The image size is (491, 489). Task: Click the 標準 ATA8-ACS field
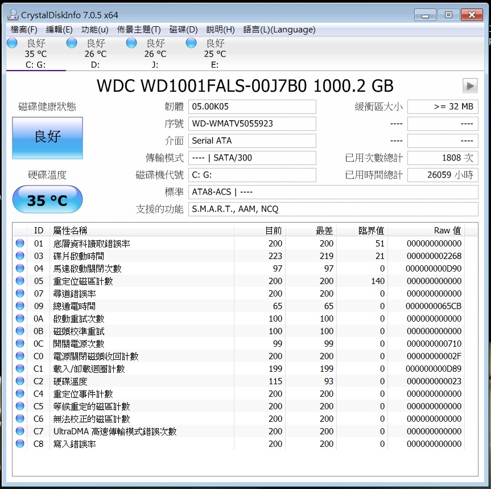[x=333, y=192]
